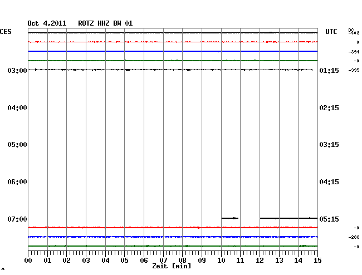Click the '07:00' time label on left axis

(17, 219)
